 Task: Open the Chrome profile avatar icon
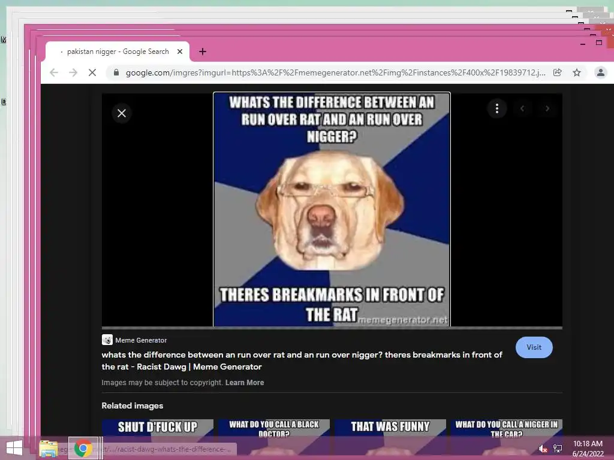coord(600,72)
